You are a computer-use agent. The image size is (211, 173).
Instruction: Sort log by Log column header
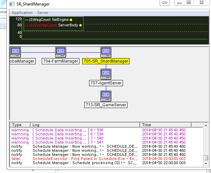tap(85, 125)
